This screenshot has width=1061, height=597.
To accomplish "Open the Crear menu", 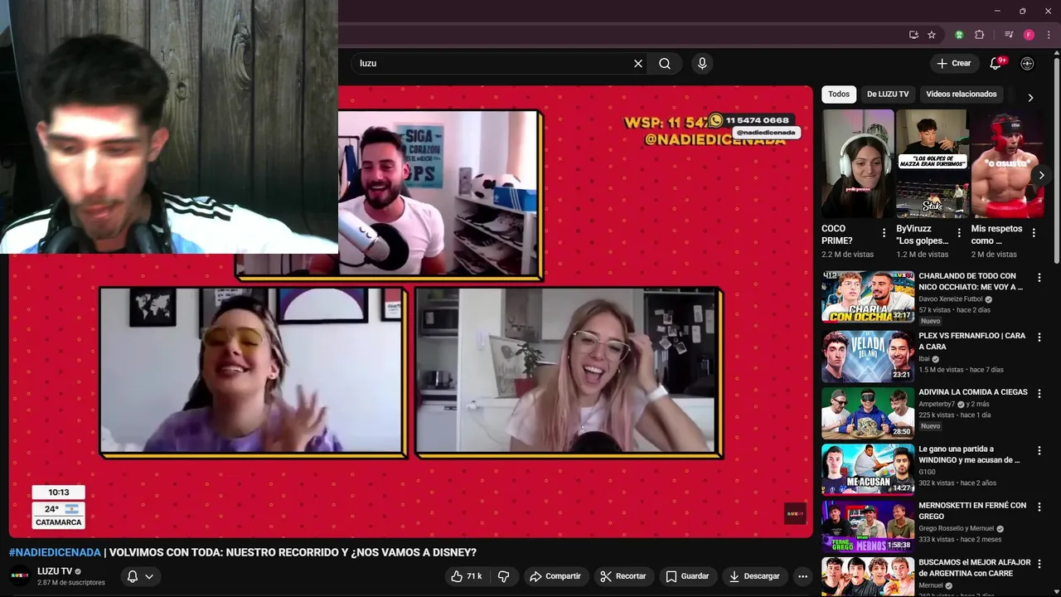I will [x=953, y=63].
